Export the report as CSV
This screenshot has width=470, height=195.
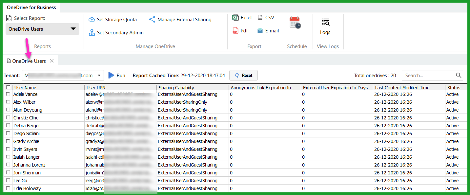point(266,18)
